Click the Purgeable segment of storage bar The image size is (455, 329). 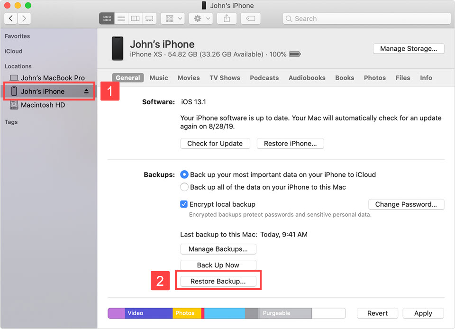coord(285,313)
